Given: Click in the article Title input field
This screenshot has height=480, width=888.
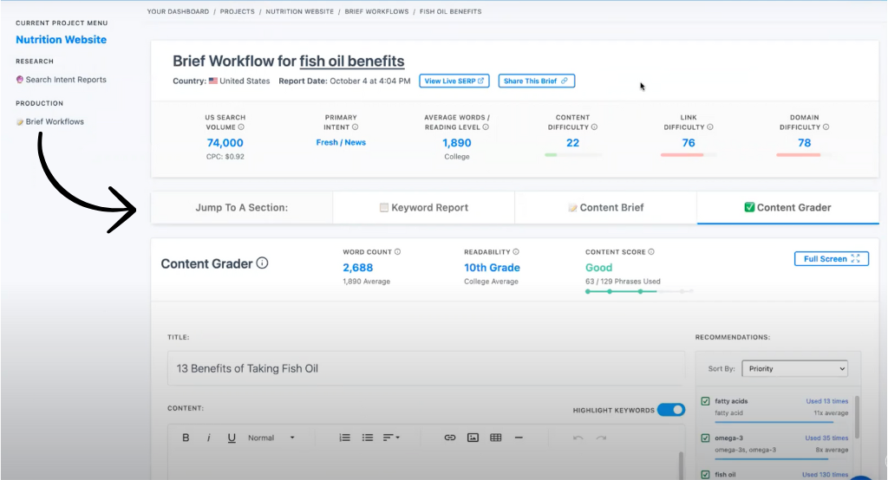Looking at the screenshot, I should click(x=426, y=368).
